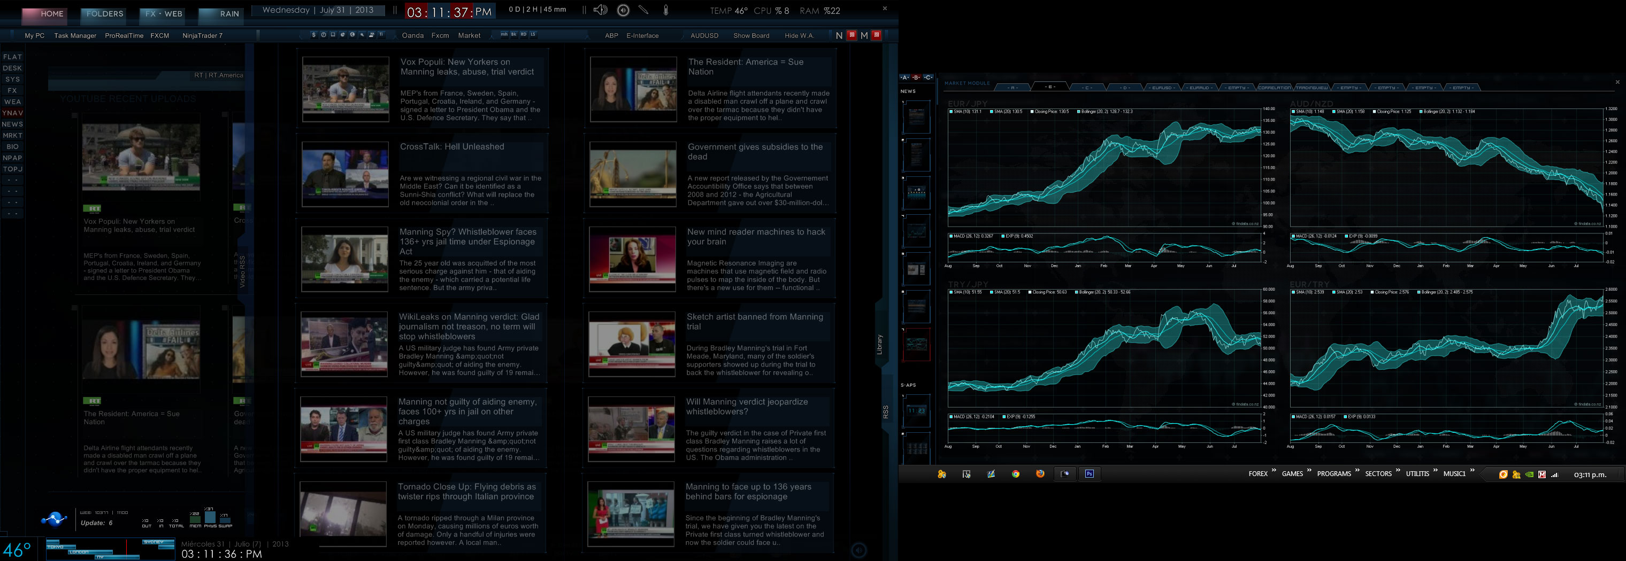Open 'New mind reader machines' video thumbnail
This screenshot has height=561, width=1626.
[x=632, y=259]
